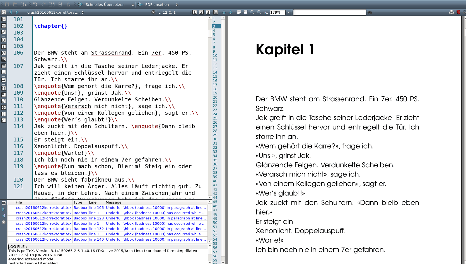Viewport: 466px width, 264px height.
Task: Toggle single page view mode
Action: (195, 12)
